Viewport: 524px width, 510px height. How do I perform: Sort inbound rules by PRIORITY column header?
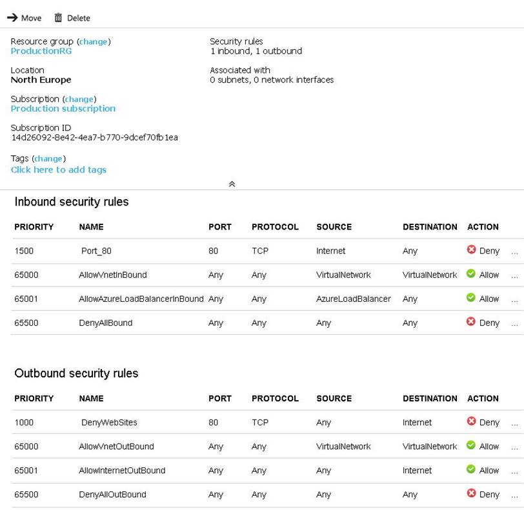point(34,227)
